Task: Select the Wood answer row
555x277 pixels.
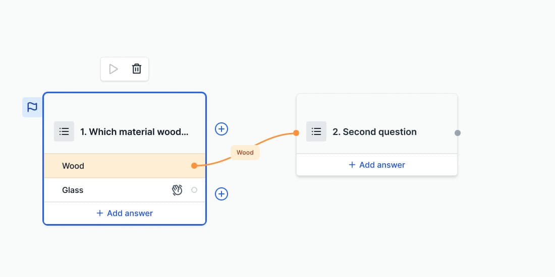Action: 125,166
